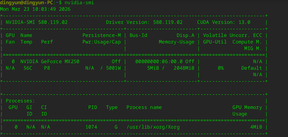The image size is (288, 137).
Task: Click the PID 1074 value
Action: tap(91, 127)
